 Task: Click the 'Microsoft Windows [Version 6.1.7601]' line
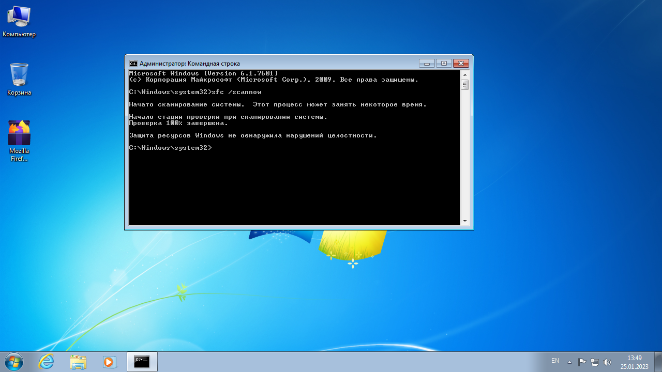(203, 73)
